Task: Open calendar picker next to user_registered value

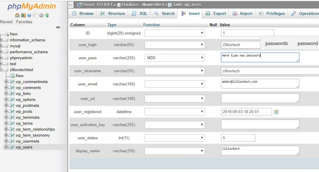Action: point(276,112)
